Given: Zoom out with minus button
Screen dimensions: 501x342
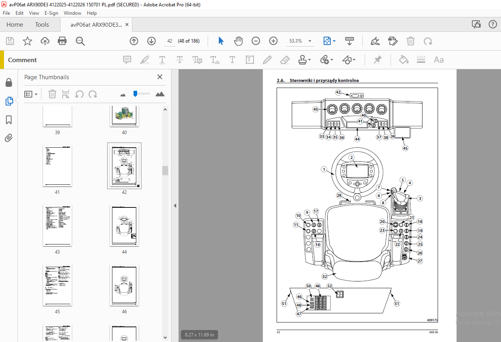Looking at the screenshot, I should pyautogui.click(x=256, y=41).
